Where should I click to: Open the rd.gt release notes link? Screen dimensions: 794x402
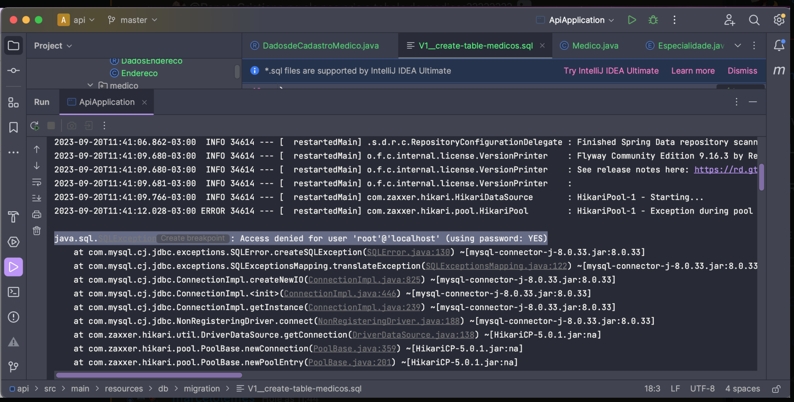pyautogui.click(x=726, y=170)
